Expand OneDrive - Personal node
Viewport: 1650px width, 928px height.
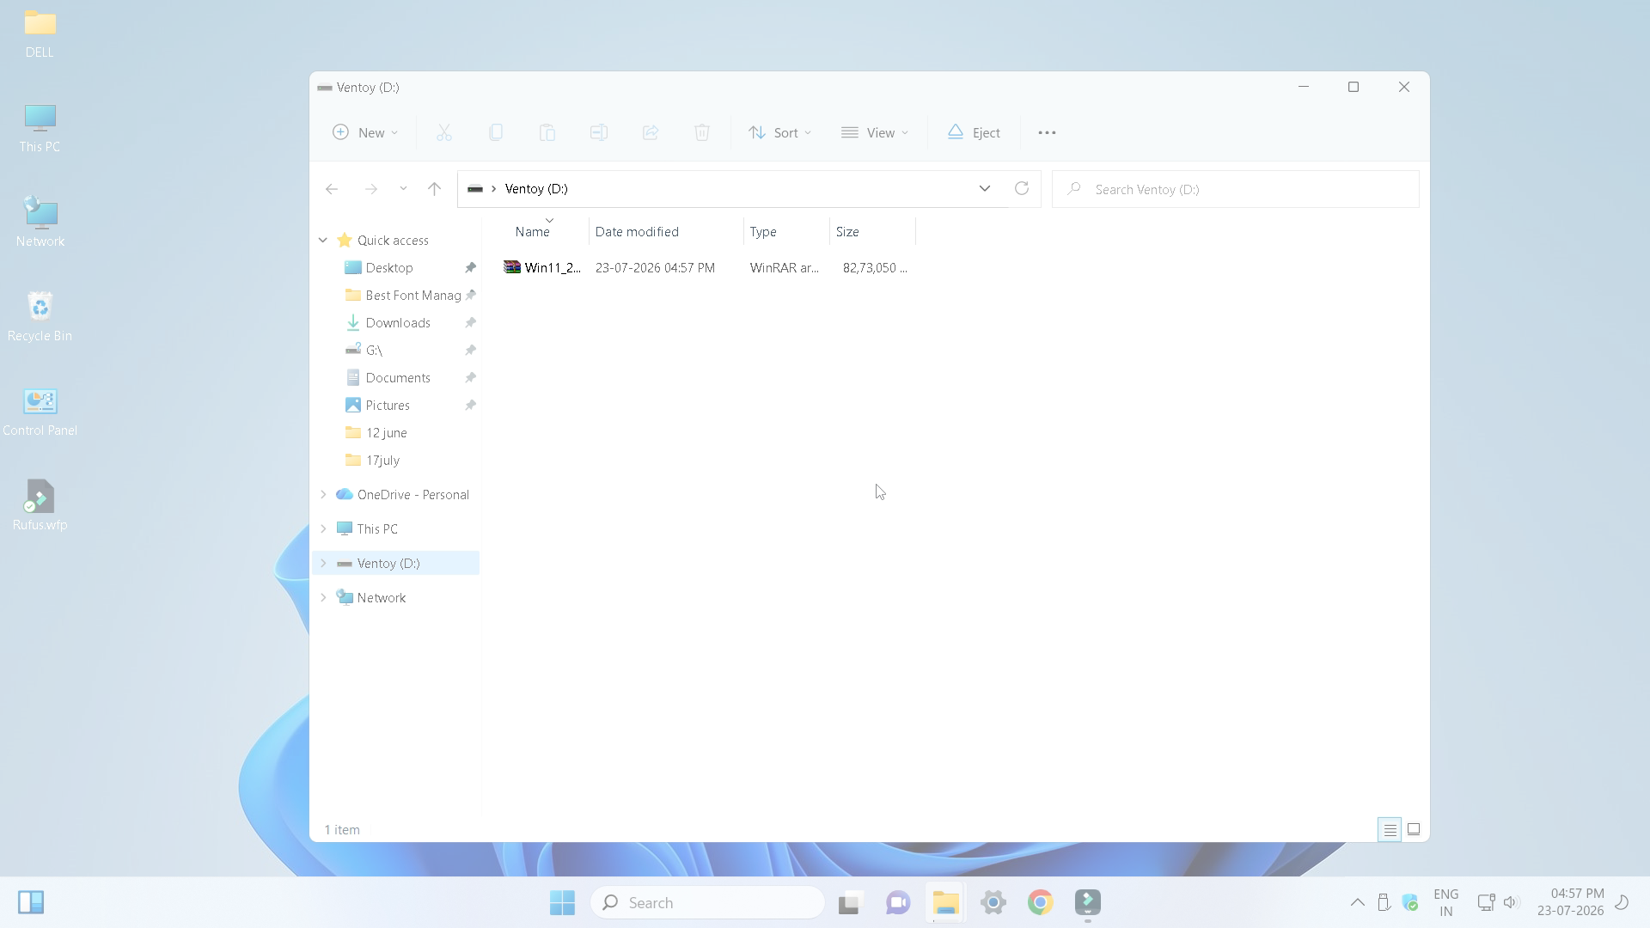click(x=323, y=495)
